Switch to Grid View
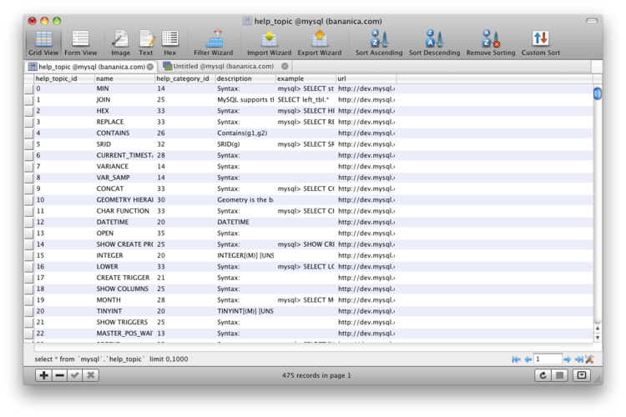 tap(43, 43)
